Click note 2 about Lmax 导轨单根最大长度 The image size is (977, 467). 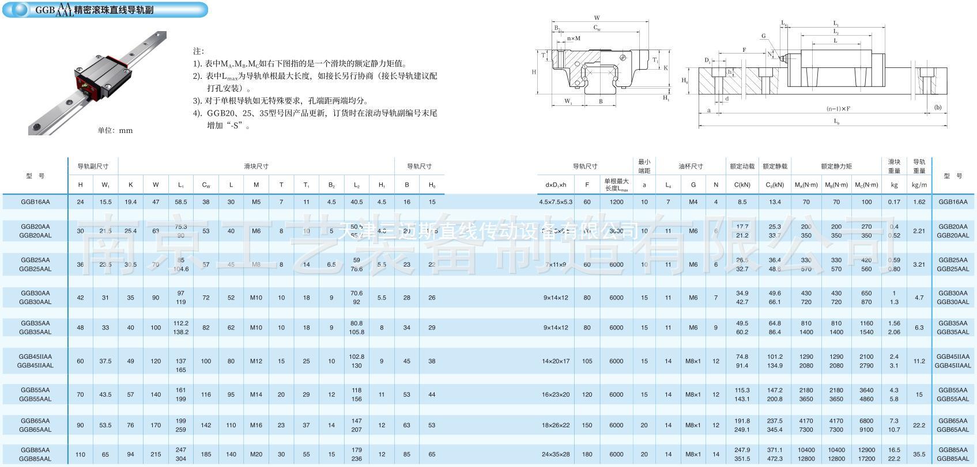pyautogui.click(x=315, y=82)
